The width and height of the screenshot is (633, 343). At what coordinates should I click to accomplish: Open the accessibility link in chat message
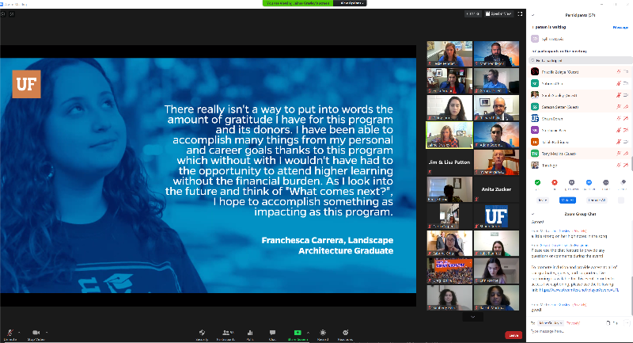[x=579, y=290]
